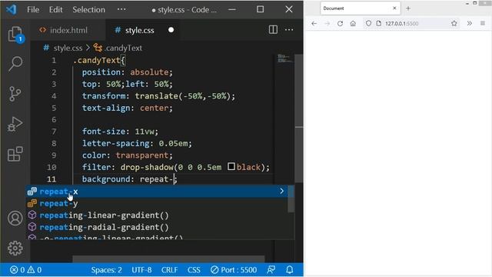Expand details arrow for repeat-x suggestion
This screenshot has width=492, height=277.
[281, 191]
